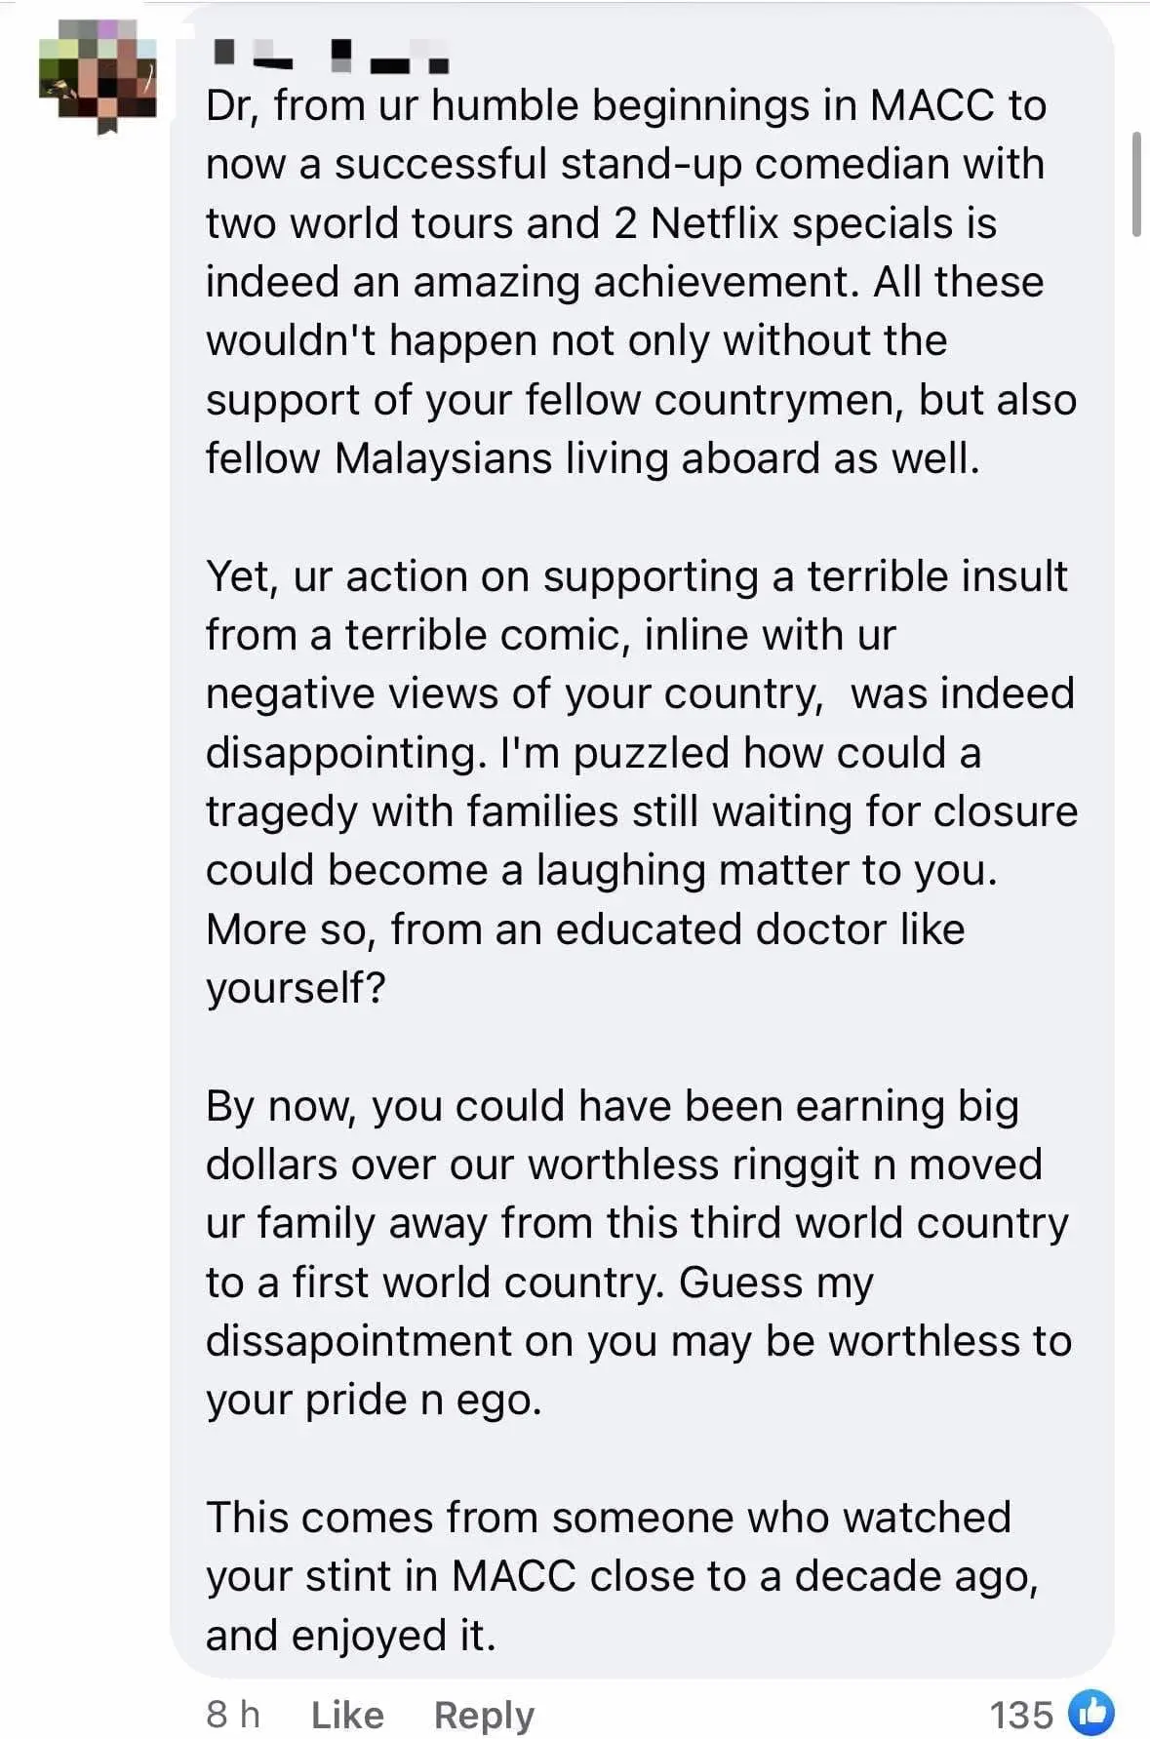Image resolution: width=1150 pixels, height=1739 pixels.
Task: View the 135 reactions count
Action: pos(1021,1714)
